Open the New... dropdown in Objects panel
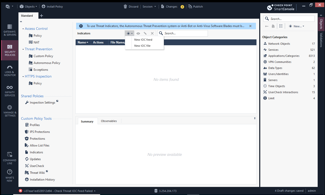Screen dimensions: 325x195 (x=296, y=26)
